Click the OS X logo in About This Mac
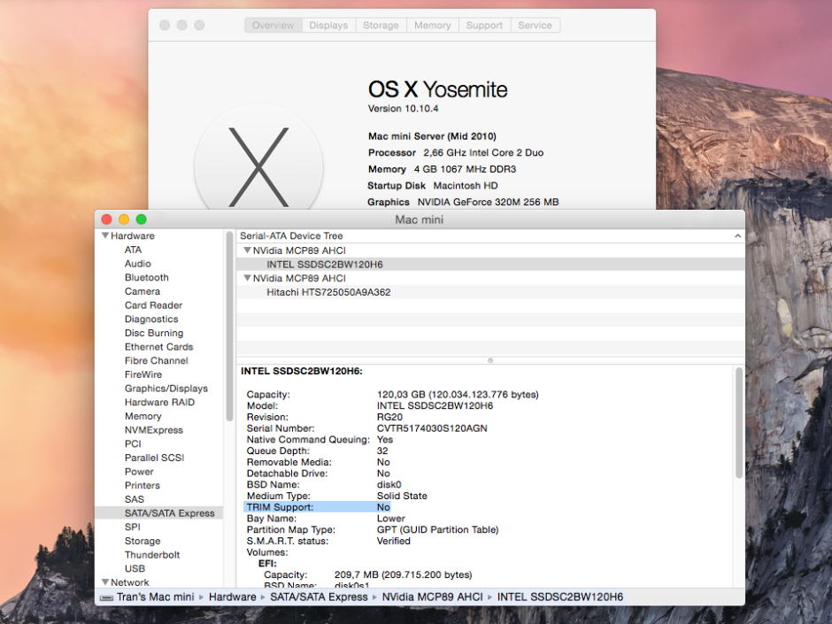Viewport: 832px width, 624px height. click(x=258, y=166)
